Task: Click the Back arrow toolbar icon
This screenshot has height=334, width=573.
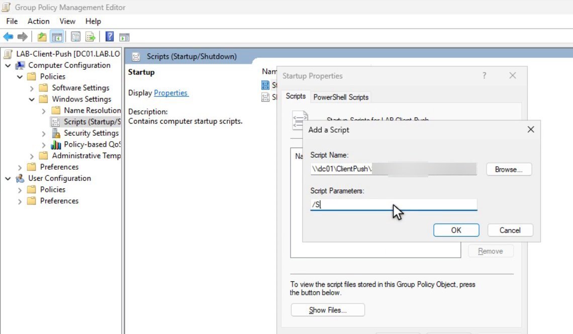Action: 8,37
